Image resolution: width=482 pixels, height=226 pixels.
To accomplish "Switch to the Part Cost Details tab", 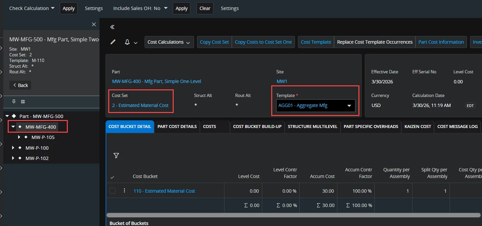I will (x=177, y=126).
